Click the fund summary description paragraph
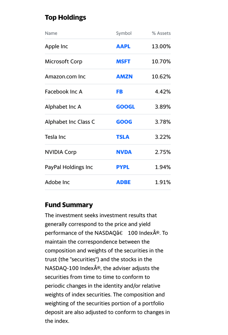The width and height of the screenshot is (228, 335). (107, 268)
